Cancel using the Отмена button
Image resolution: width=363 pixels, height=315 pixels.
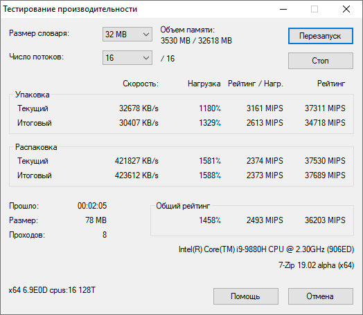point(321,296)
